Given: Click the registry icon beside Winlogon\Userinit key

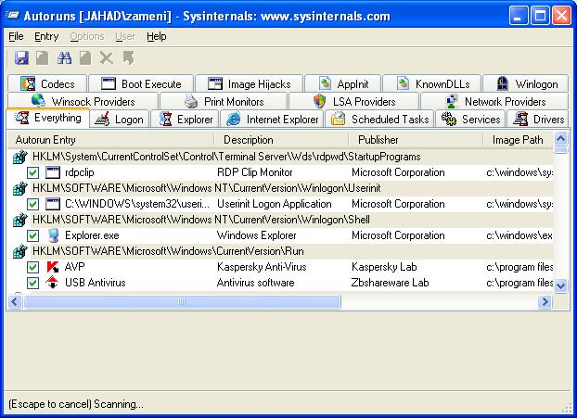Looking at the screenshot, I should click(x=19, y=188).
